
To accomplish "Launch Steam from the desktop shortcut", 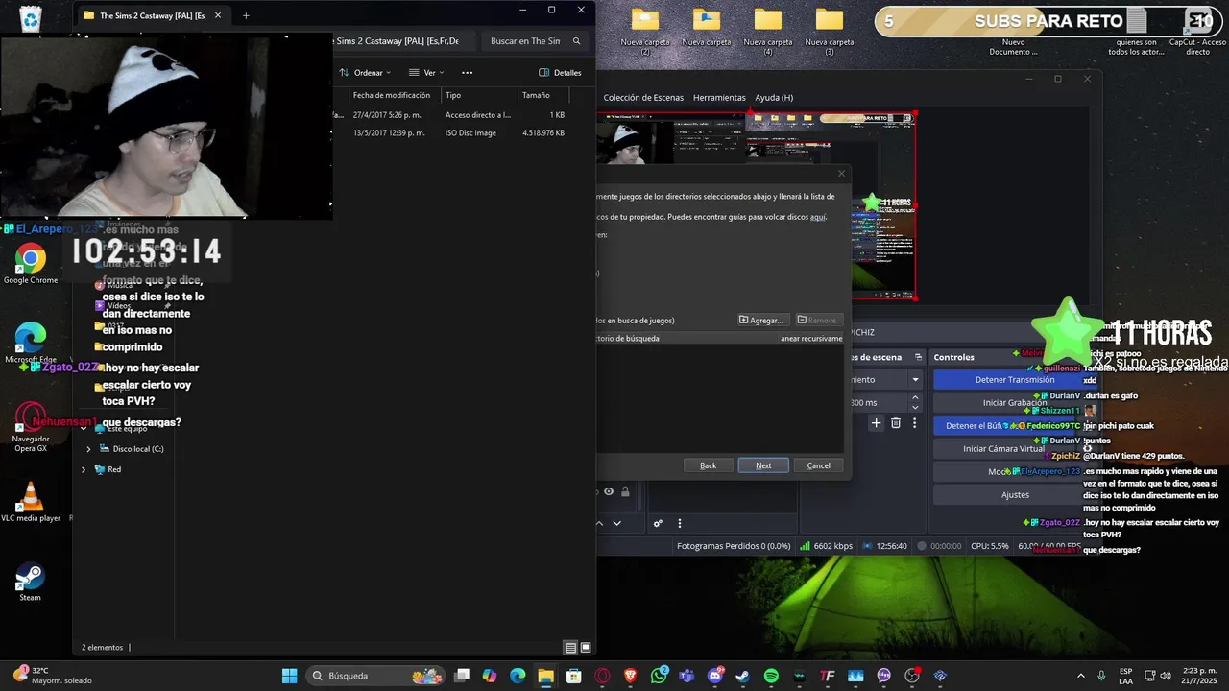I will [x=30, y=582].
